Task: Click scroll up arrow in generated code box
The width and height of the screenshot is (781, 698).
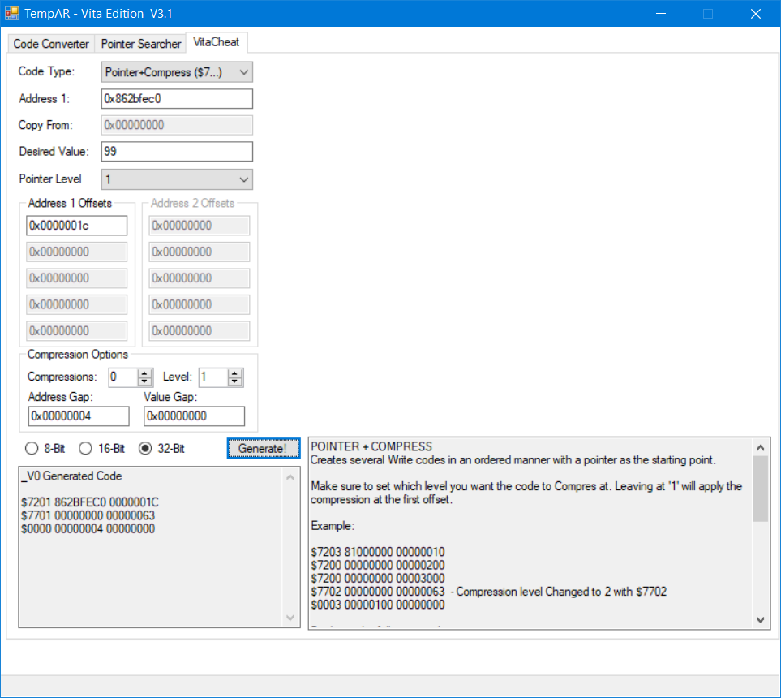Action: click(290, 477)
